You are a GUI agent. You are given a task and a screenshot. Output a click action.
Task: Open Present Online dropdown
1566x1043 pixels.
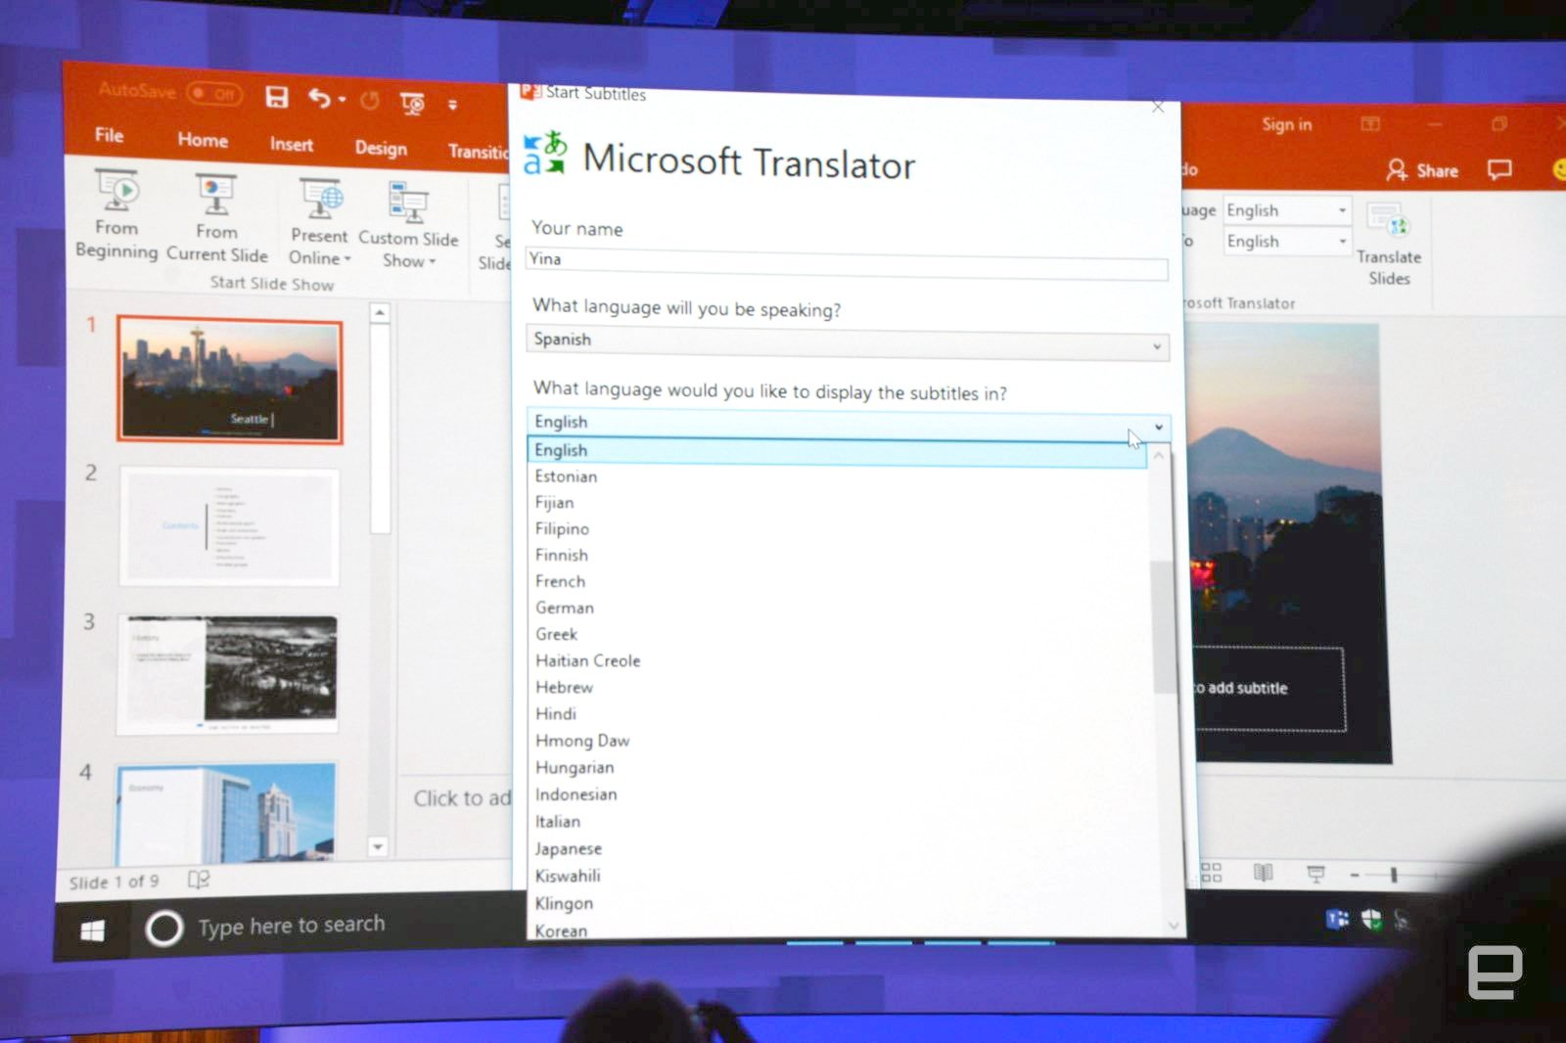point(319,223)
